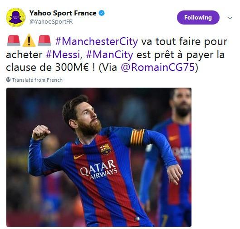Click the @YahooSportFR handle

51,22
